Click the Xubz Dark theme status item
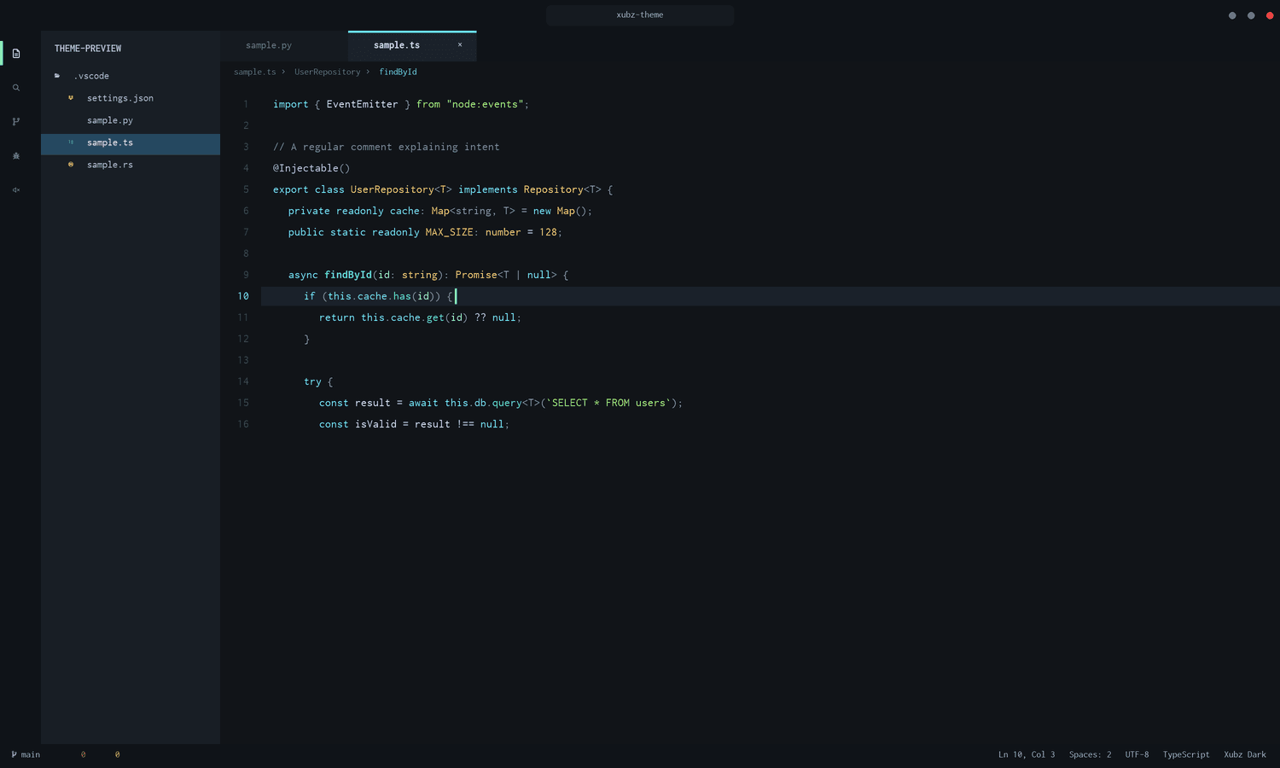This screenshot has width=1280, height=768. click(1245, 754)
